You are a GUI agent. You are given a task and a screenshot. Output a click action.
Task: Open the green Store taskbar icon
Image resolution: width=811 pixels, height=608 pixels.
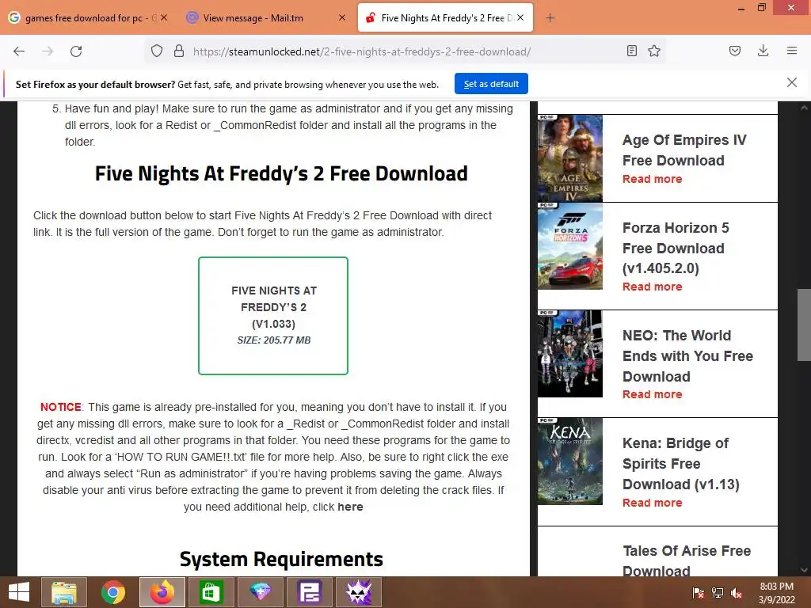tap(211, 592)
